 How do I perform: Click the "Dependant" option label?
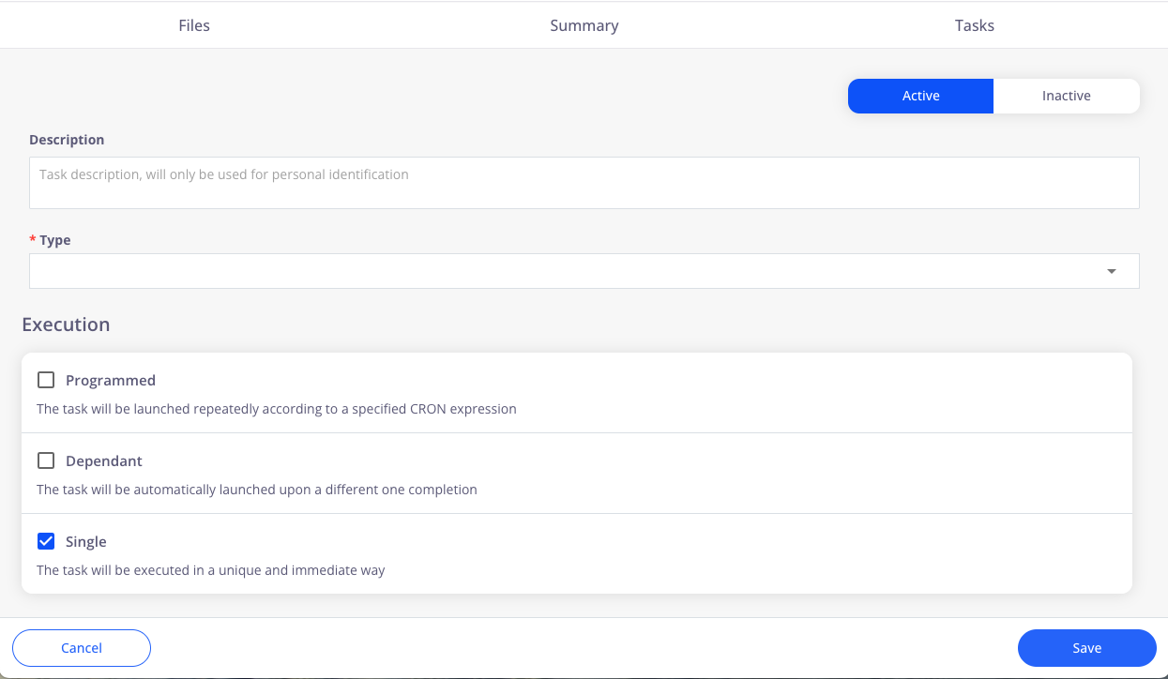(x=104, y=461)
